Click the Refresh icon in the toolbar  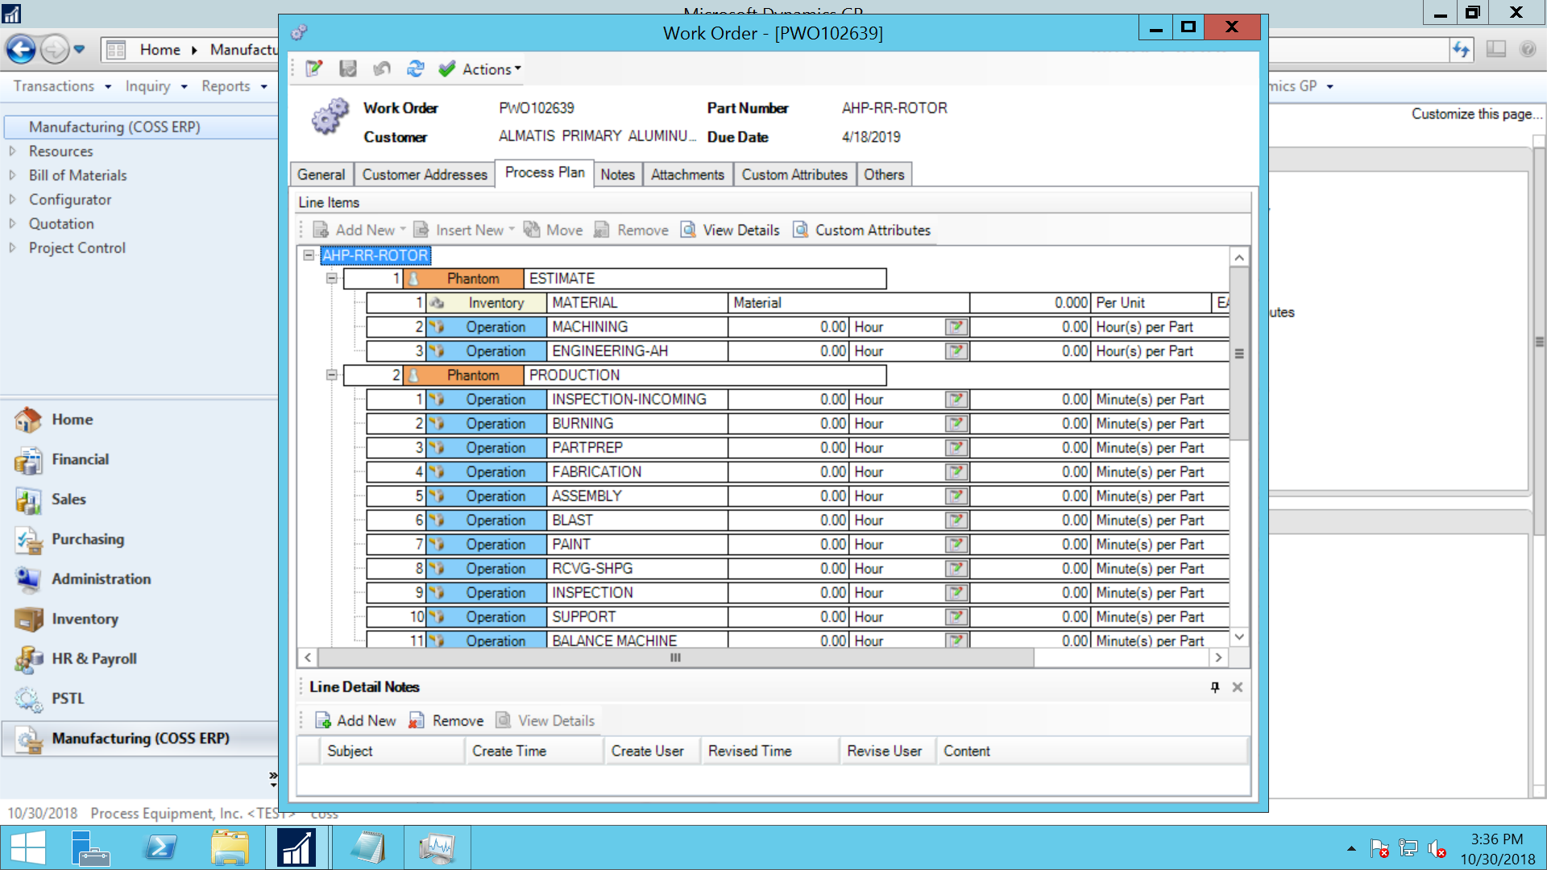[415, 69]
